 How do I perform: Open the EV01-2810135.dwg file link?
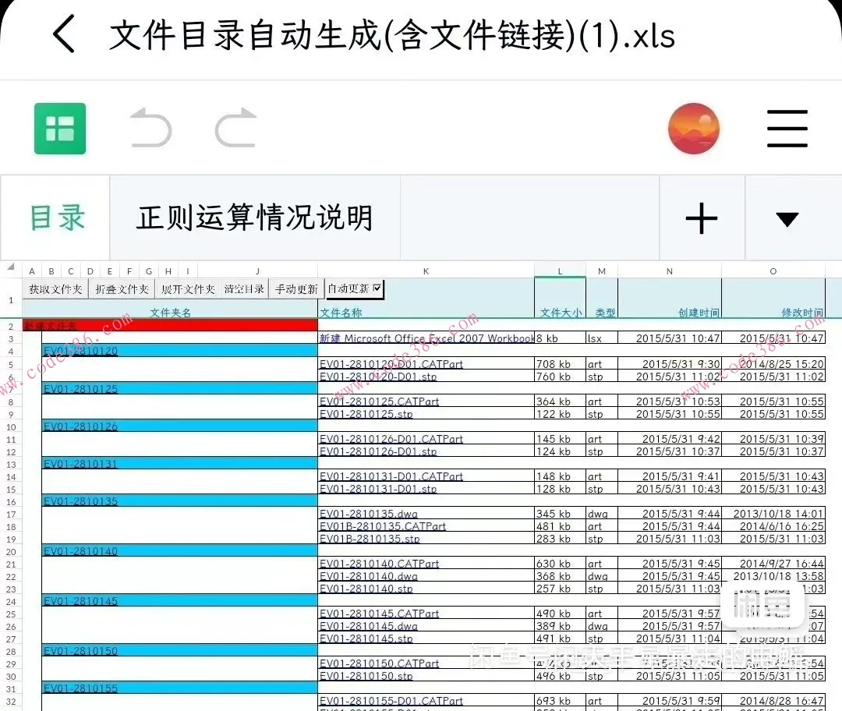point(368,514)
